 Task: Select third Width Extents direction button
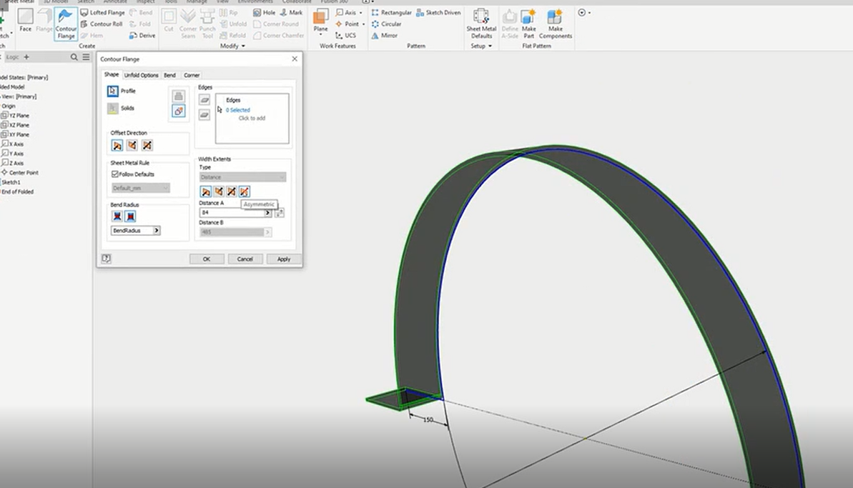(x=231, y=191)
